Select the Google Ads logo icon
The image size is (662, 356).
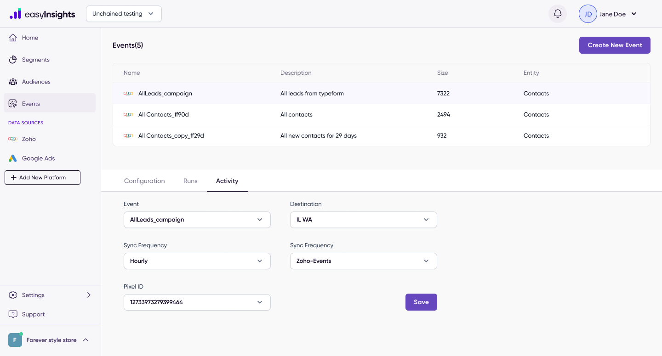tap(13, 158)
